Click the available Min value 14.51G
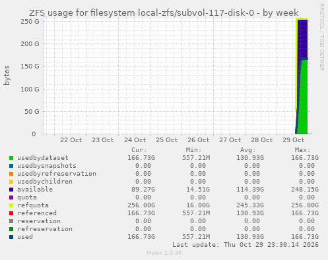Image resolution: width=328 pixels, height=260 pixels. click(x=198, y=190)
